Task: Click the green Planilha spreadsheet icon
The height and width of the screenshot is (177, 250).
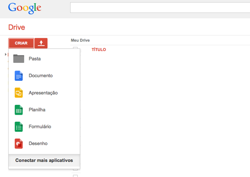Action: pos(19,110)
